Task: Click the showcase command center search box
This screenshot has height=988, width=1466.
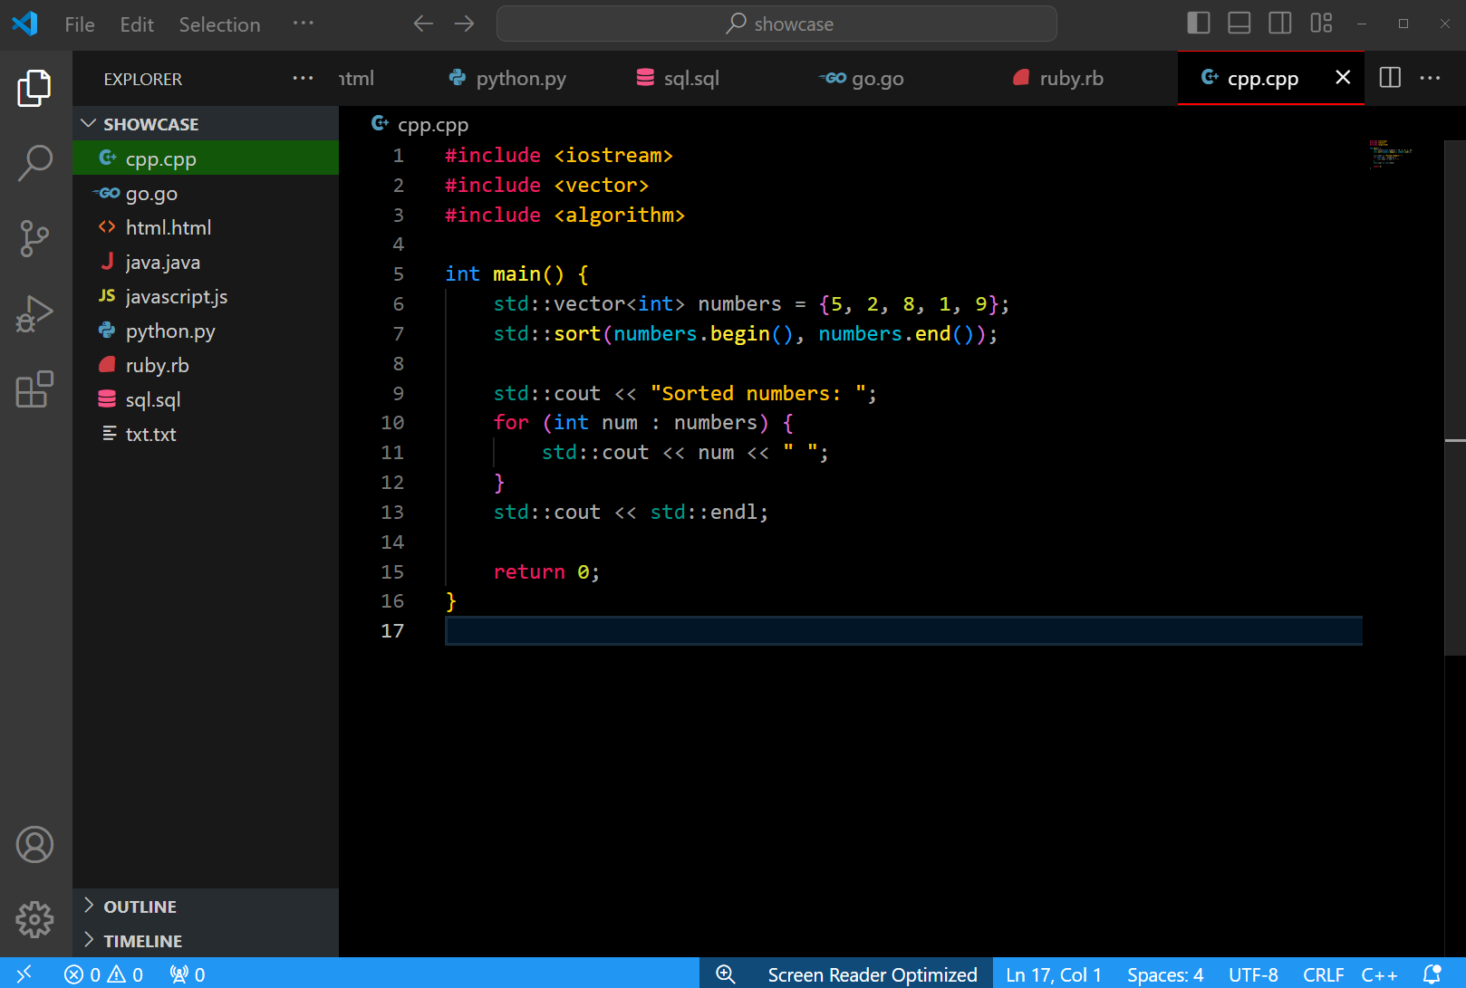Action: (x=776, y=24)
